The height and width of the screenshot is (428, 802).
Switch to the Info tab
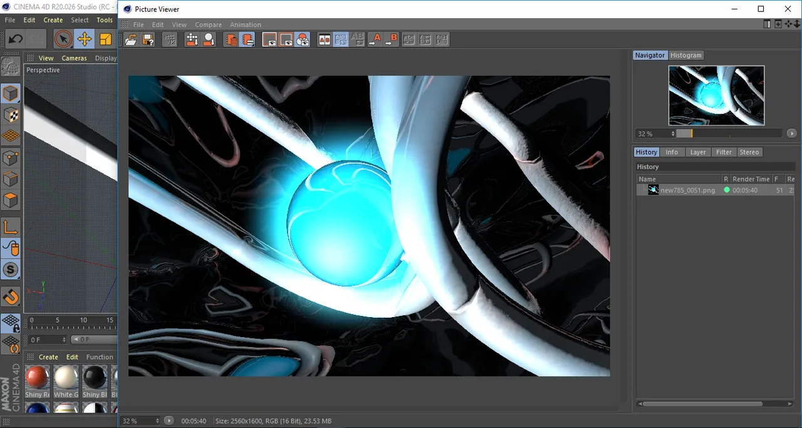tap(672, 152)
